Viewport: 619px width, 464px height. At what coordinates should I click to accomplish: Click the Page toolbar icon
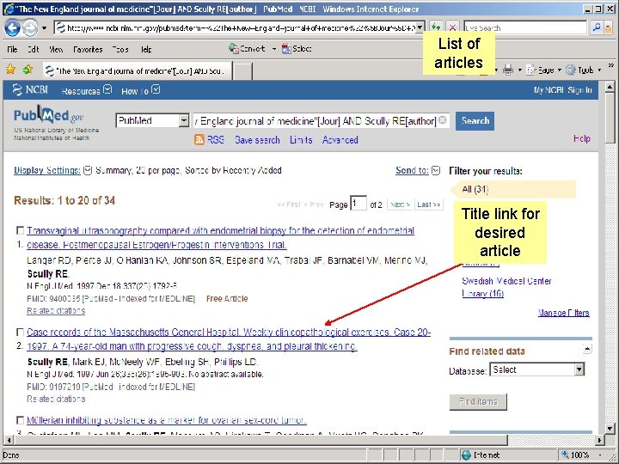[531, 70]
